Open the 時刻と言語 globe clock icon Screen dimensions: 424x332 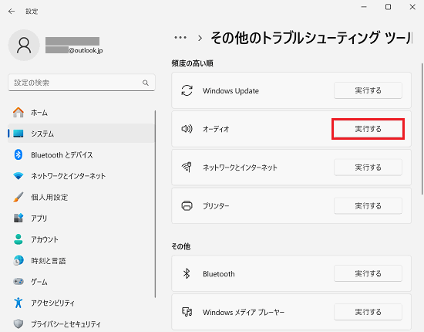pyautogui.click(x=19, y=260)
